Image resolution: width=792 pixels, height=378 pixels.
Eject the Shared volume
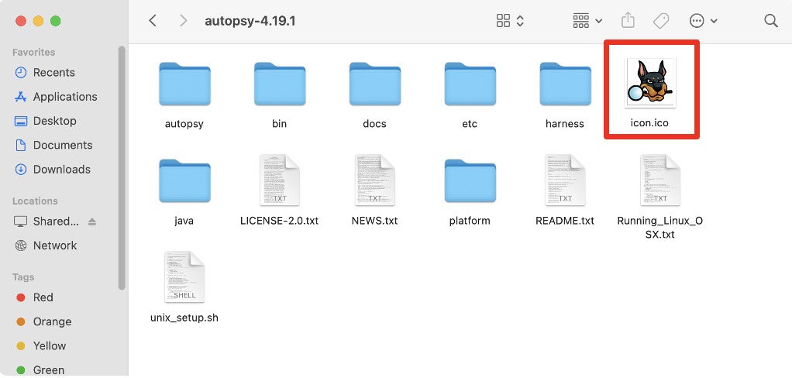pos(92,222)
